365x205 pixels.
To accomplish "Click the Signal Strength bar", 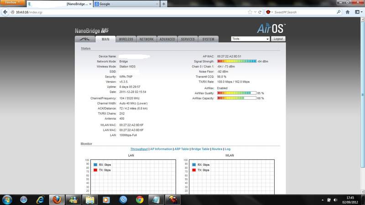I will point(237,61).
